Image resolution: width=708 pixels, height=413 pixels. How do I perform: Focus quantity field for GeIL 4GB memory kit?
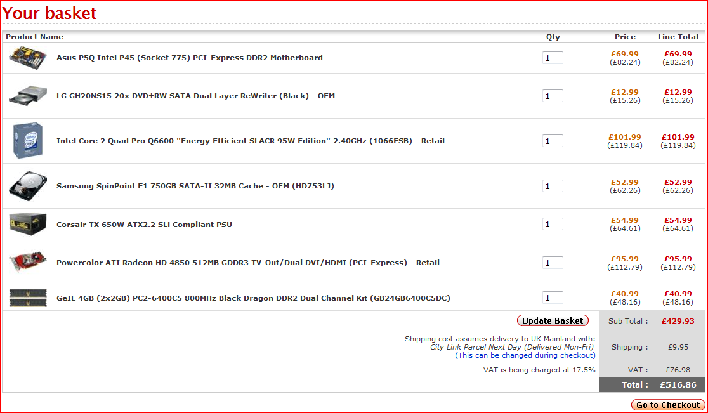click(x=553, y=298)
